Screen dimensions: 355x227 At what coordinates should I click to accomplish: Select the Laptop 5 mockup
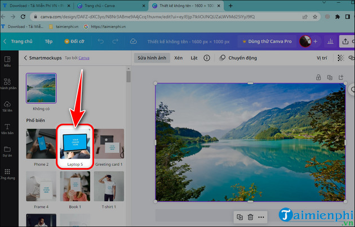[75, 144]
